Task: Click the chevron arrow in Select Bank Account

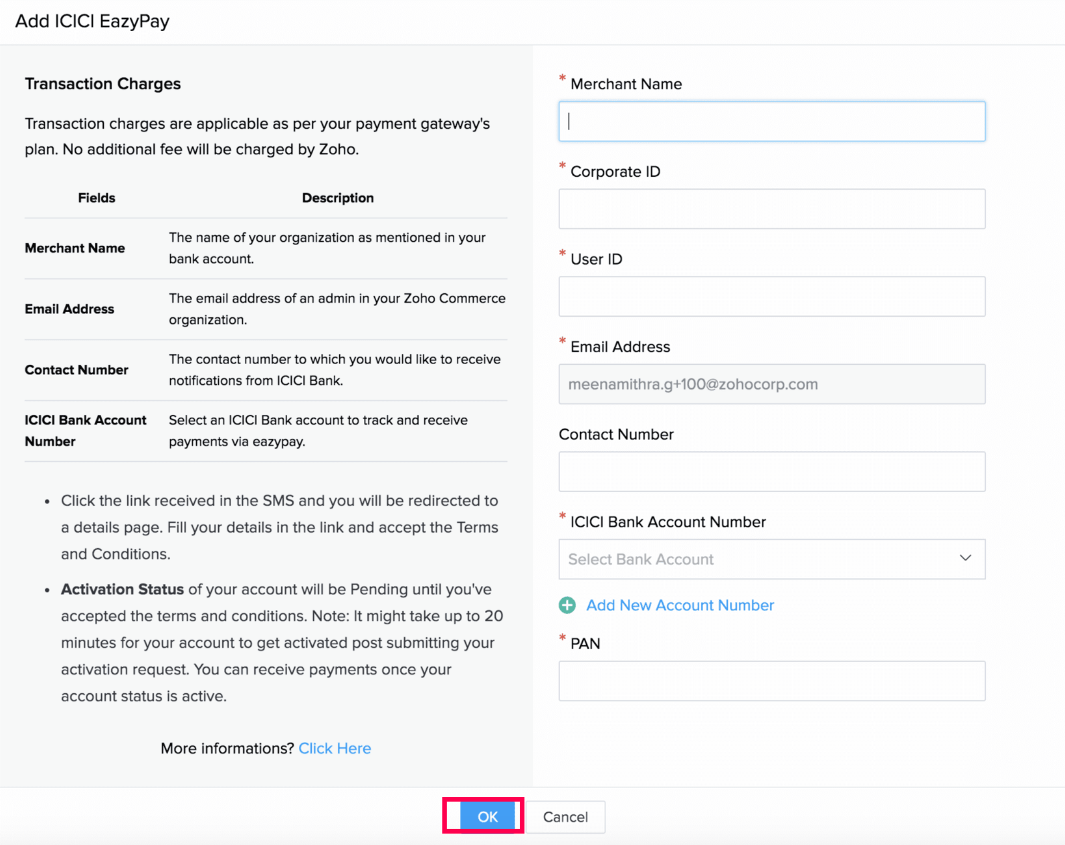Action: (965, 558)
